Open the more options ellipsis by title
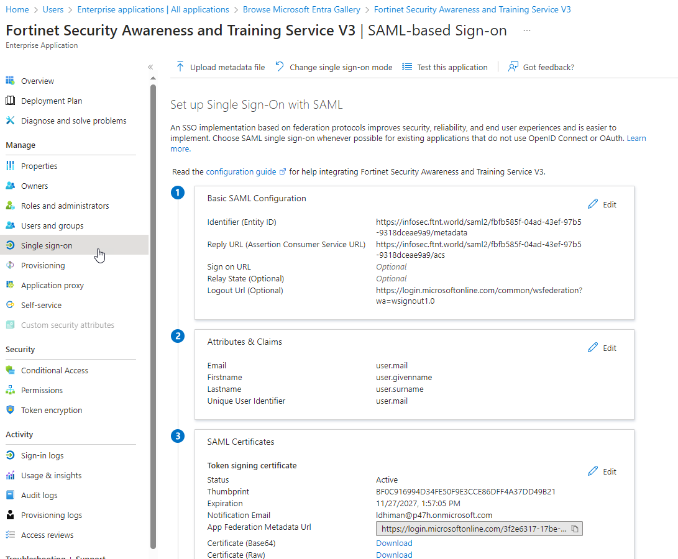 [526, 30]
